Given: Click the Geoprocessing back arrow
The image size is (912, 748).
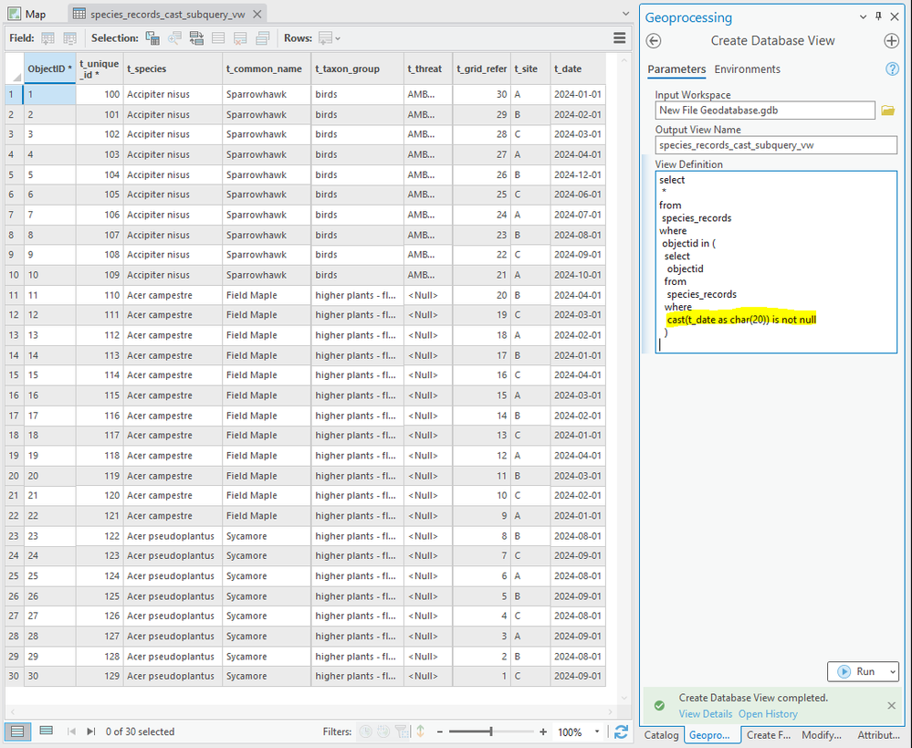Looking at the screenshot, I should (x=654, y=41).
